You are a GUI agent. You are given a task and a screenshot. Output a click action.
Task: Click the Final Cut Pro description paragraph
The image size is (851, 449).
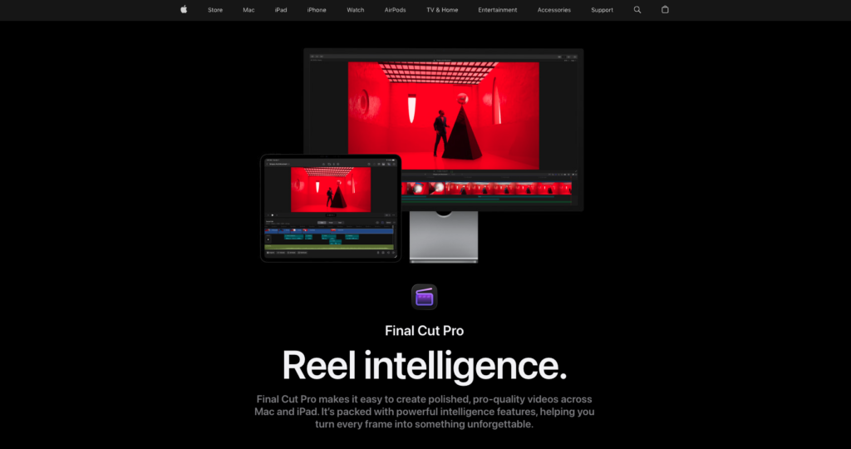pyautogui.click(x=424, y=412)
